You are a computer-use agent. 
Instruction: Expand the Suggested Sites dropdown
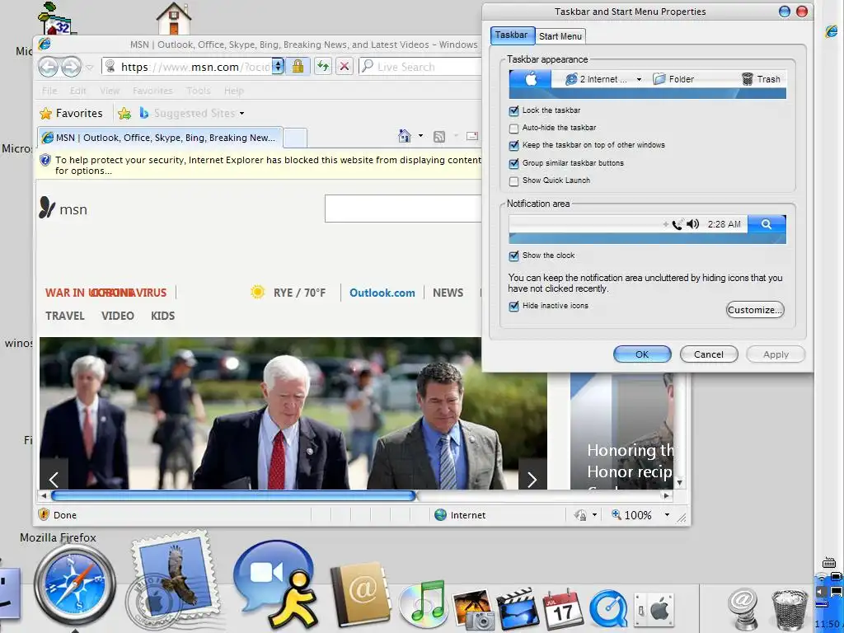point(241,113)
